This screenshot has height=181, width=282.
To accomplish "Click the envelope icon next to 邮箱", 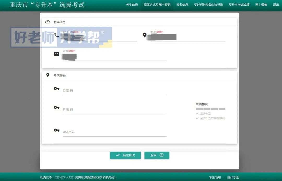I will [56, 54].
